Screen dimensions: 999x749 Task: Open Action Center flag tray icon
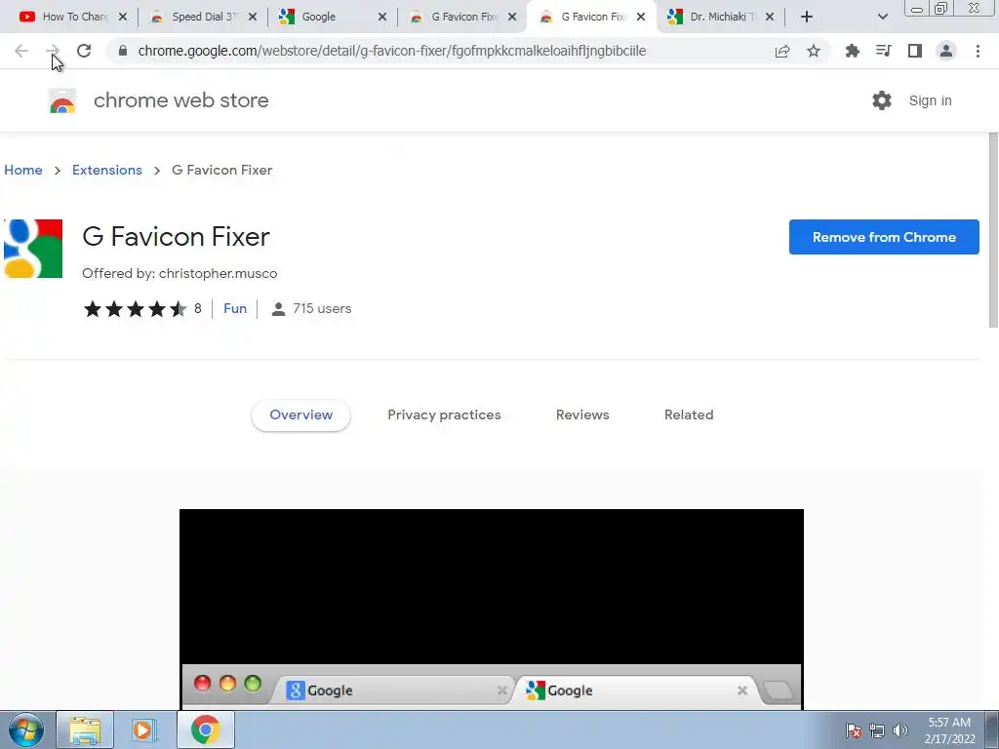pyautogui.click(x=854, y=730)
